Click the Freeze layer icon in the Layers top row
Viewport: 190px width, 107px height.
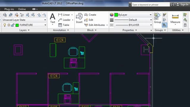click(39, 15)
